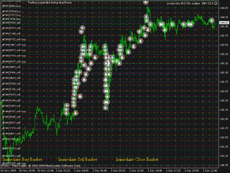Click the 142.55 price axis label
The height and width of the screenshot is (173, 230).
224,91
